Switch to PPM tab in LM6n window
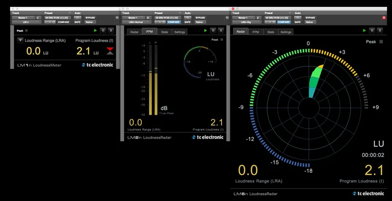 click(256, 32)
